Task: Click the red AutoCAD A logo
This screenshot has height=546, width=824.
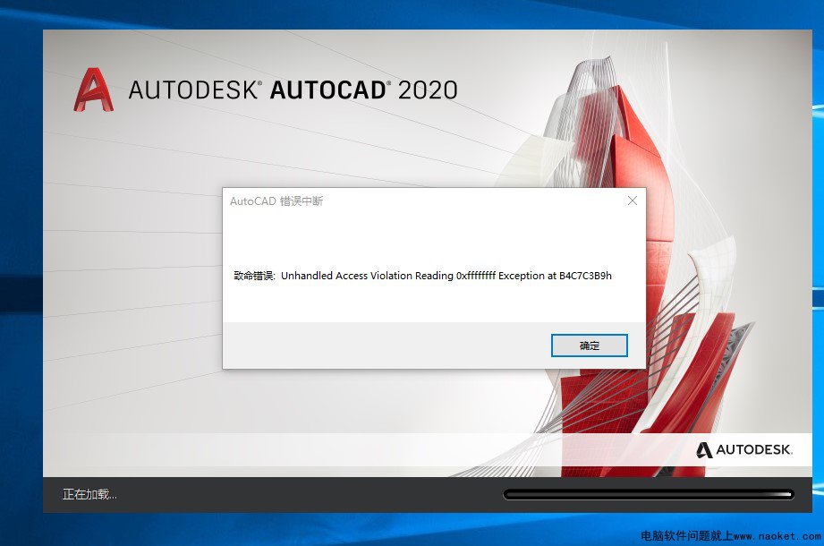Action: [x=93, y=90]
